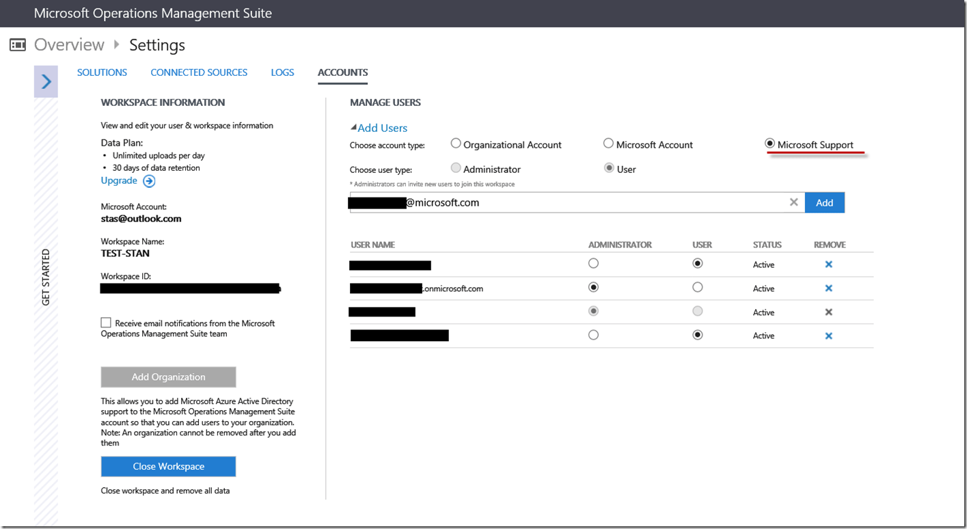The height and width of the screenshot is (529, 967).
Task: Remove the fourth user in list
Action: [x=828, y=336]
